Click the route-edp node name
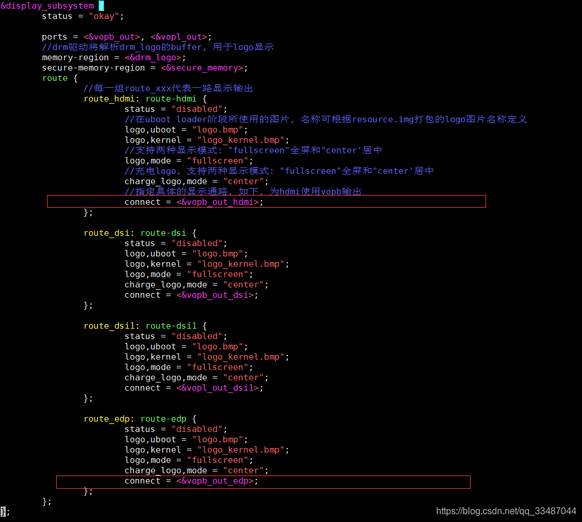582x522 pixels. pyautogui.click(x=164, y=419)
